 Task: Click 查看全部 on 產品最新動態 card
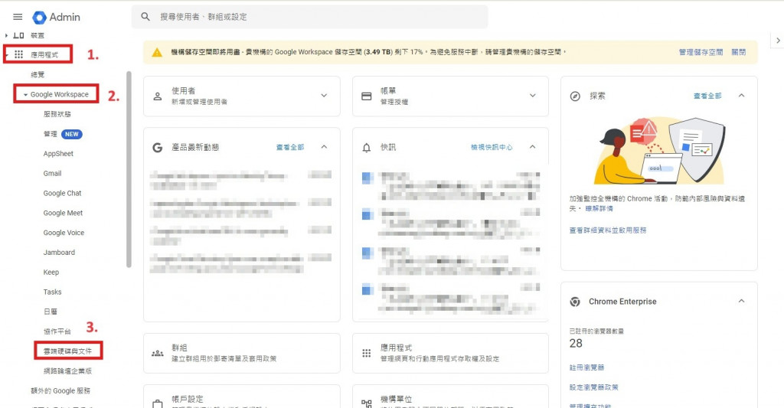point(290,147)
